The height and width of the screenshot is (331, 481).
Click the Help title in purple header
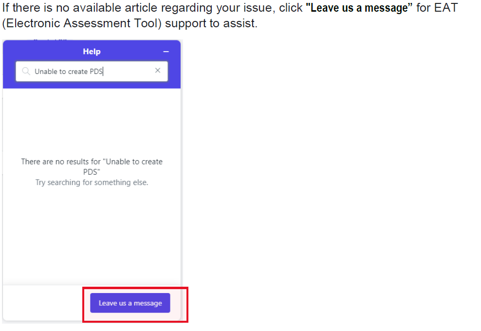(x=92, y=52)
